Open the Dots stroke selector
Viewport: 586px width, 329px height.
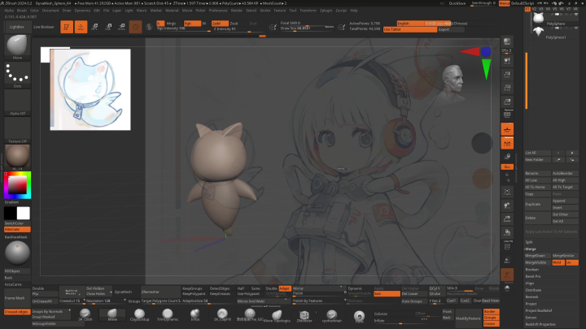pyautogui.click(x=17, y=76)
